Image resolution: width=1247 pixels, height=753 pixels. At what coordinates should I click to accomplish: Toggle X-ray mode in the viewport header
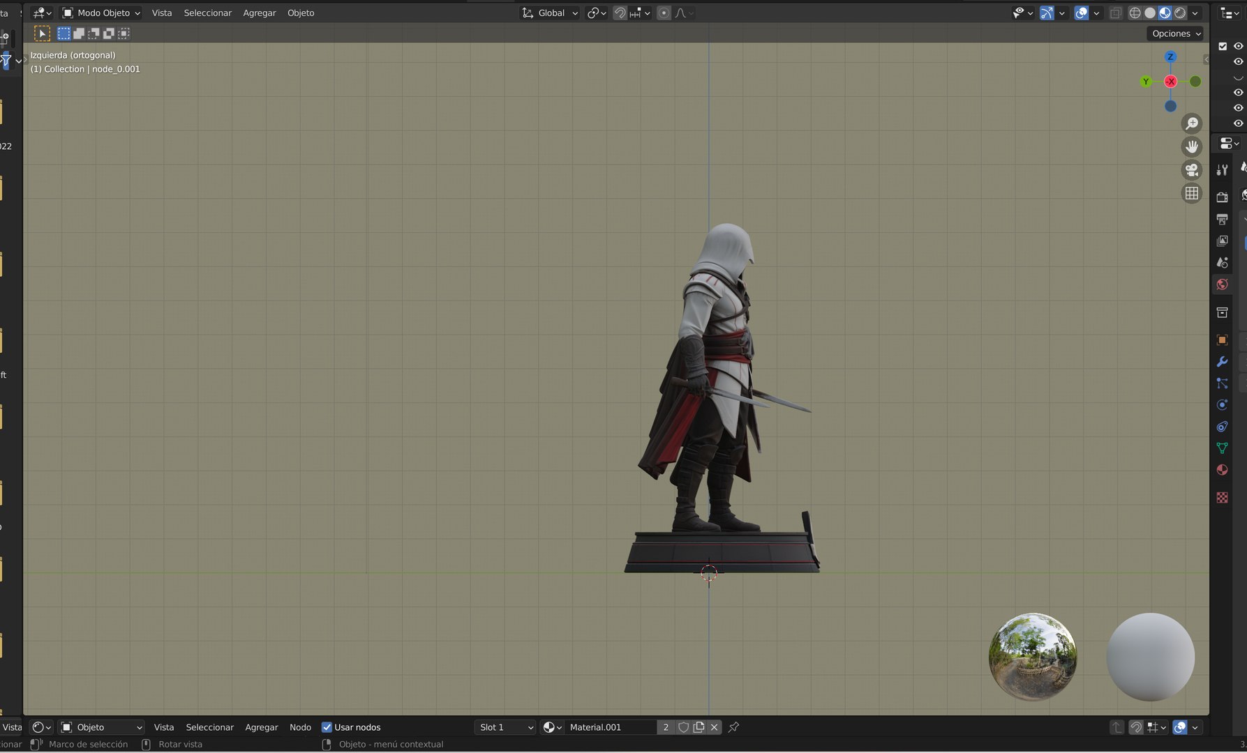click(1115, 13)
